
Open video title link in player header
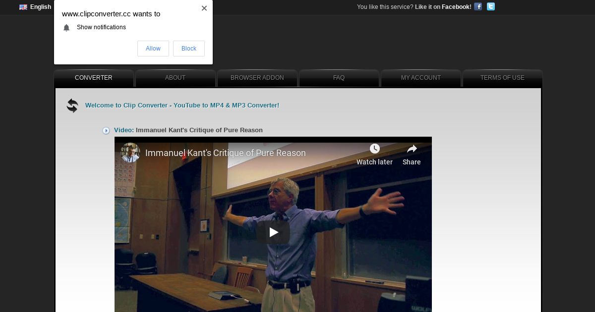pyautogui.click(x=226, y=153)
